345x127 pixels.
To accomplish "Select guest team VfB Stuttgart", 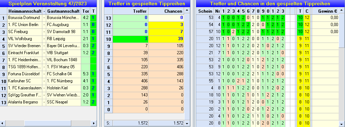I will [x=63, y=53].
